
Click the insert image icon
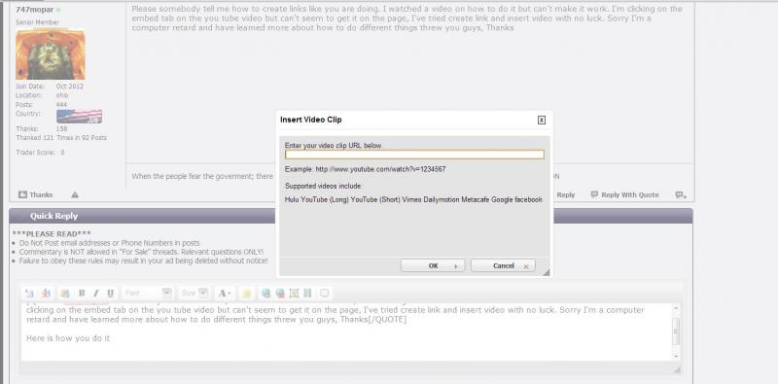[x=294, y=294]
